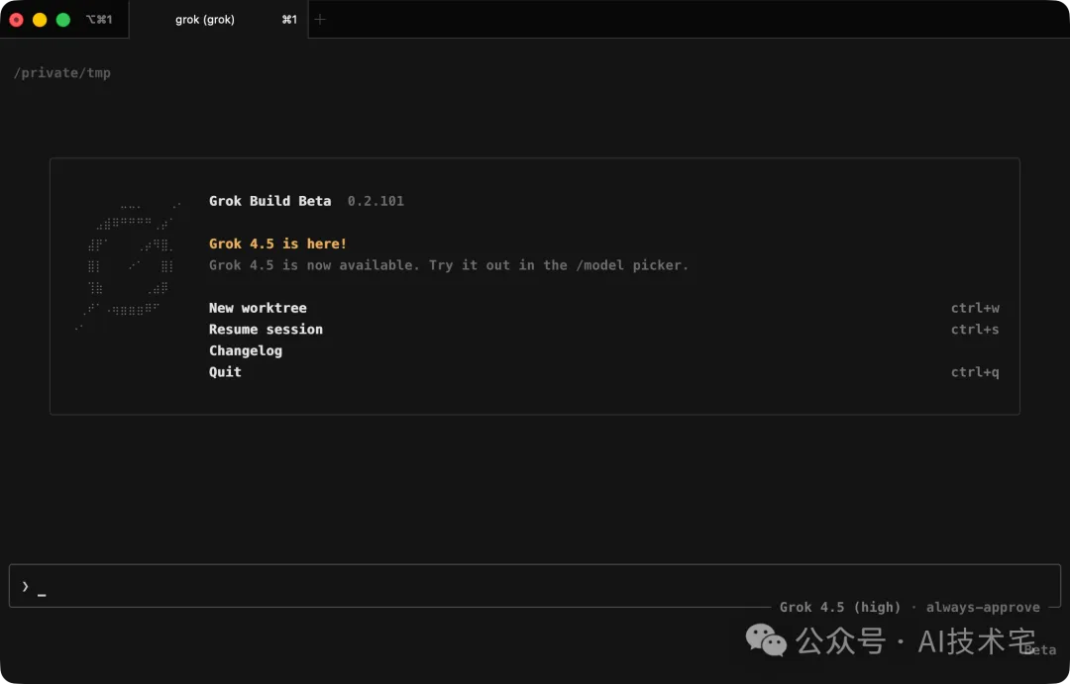1070x684 pixels.
Task: Click the ⌥⌘1 window shortcut indicator
Action: pyautogui.click(x=99, y=20)
